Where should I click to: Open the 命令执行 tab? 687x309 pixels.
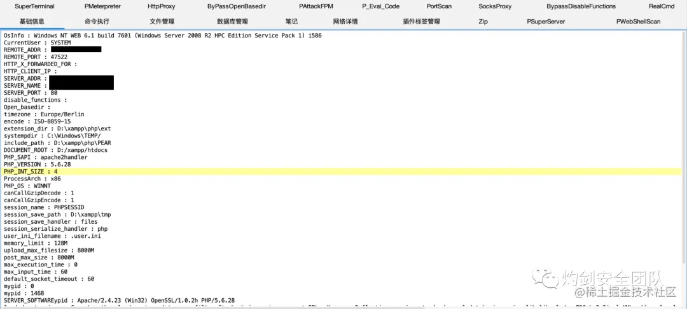pyautogui.click(x=97, y=22)
